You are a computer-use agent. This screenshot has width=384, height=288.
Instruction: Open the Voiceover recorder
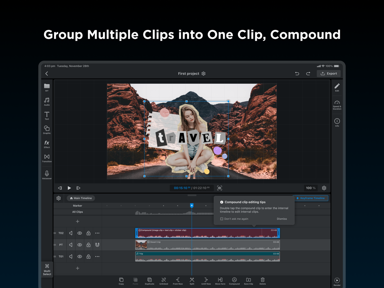point(47,174)
